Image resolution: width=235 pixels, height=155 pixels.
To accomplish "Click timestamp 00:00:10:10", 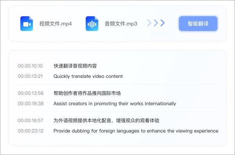I will [30, 66].
